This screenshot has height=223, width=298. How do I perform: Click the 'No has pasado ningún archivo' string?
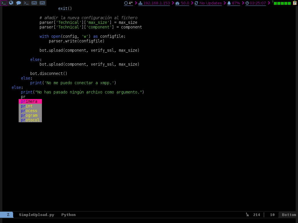(88, 92)
